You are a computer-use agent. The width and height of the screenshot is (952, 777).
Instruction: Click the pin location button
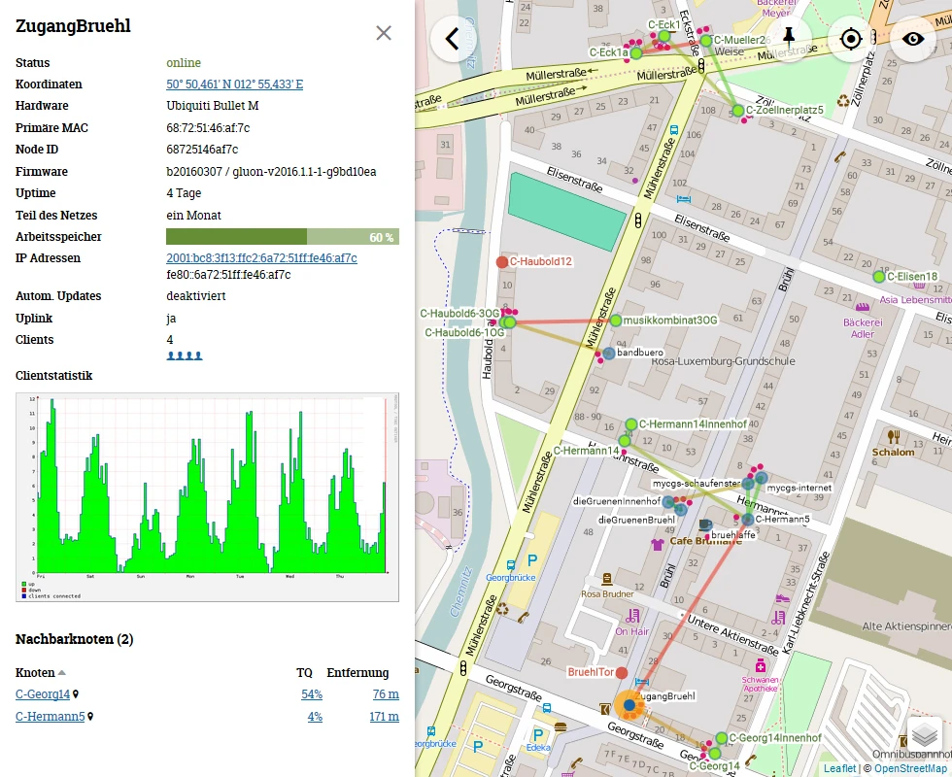[x=789, y=39]
